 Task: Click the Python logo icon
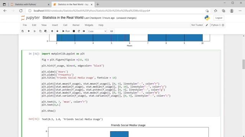tap(207, 18)
